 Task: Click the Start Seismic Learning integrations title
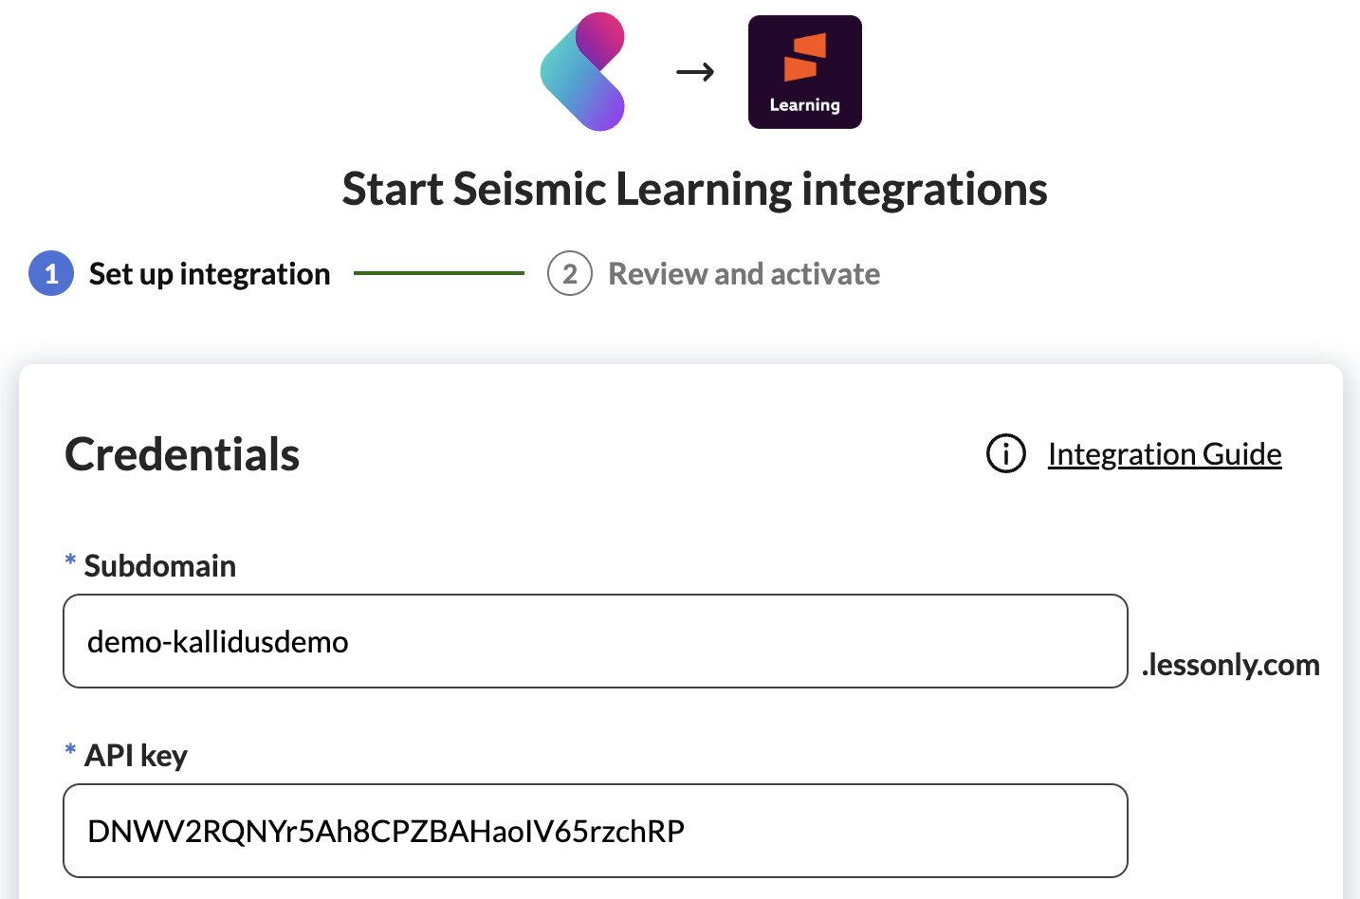[695, 189]
